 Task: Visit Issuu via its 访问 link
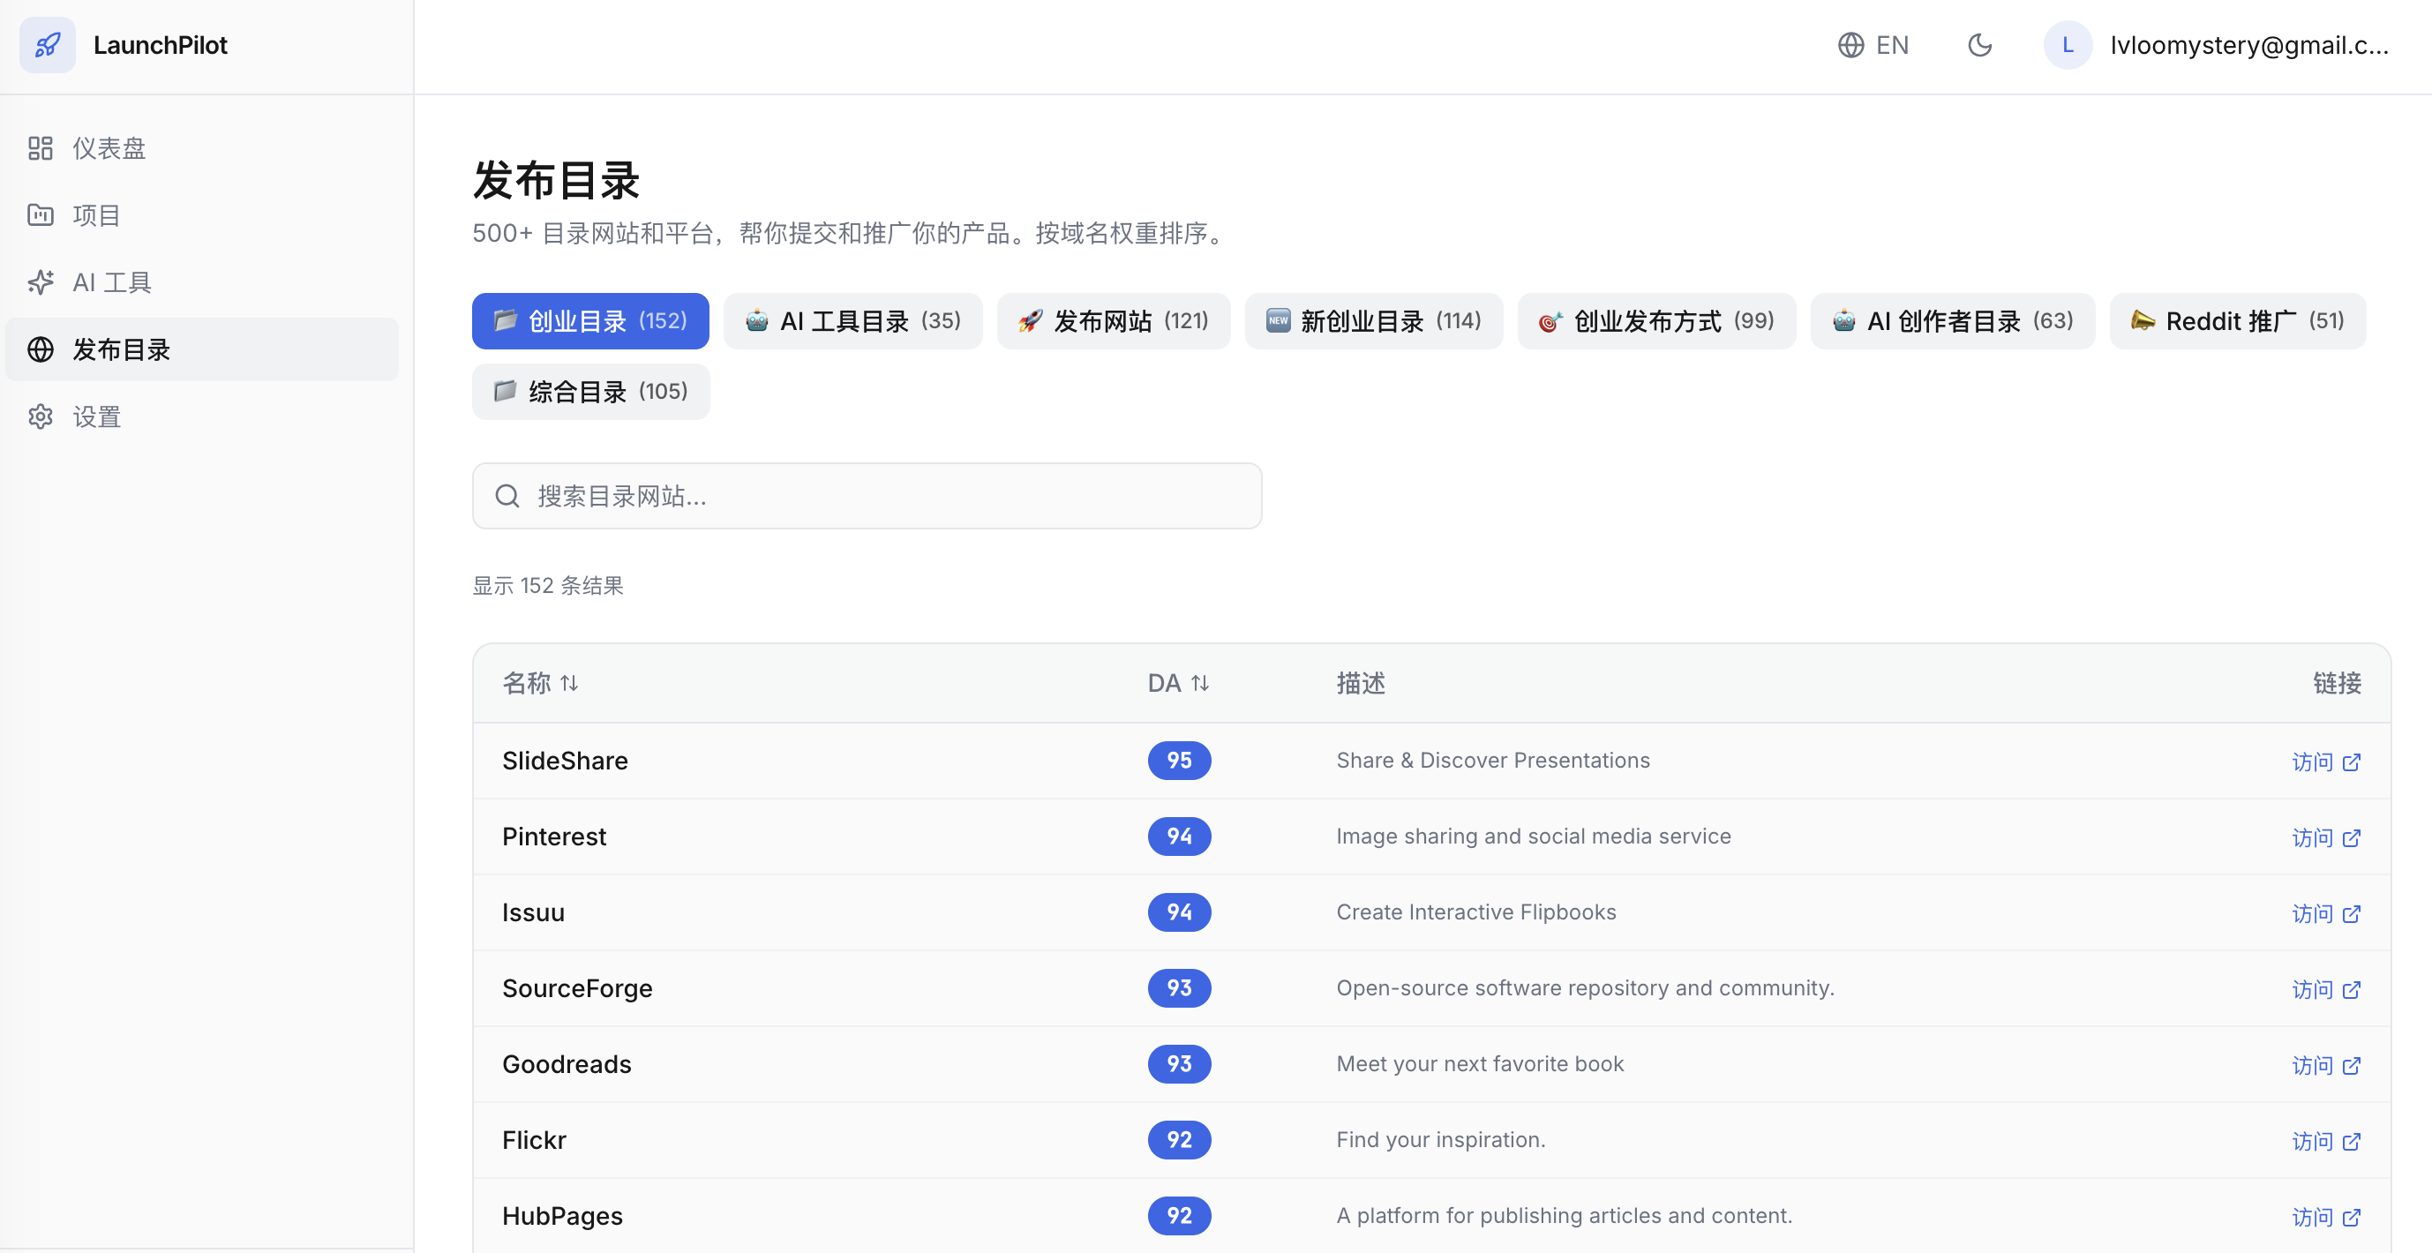2326,914
